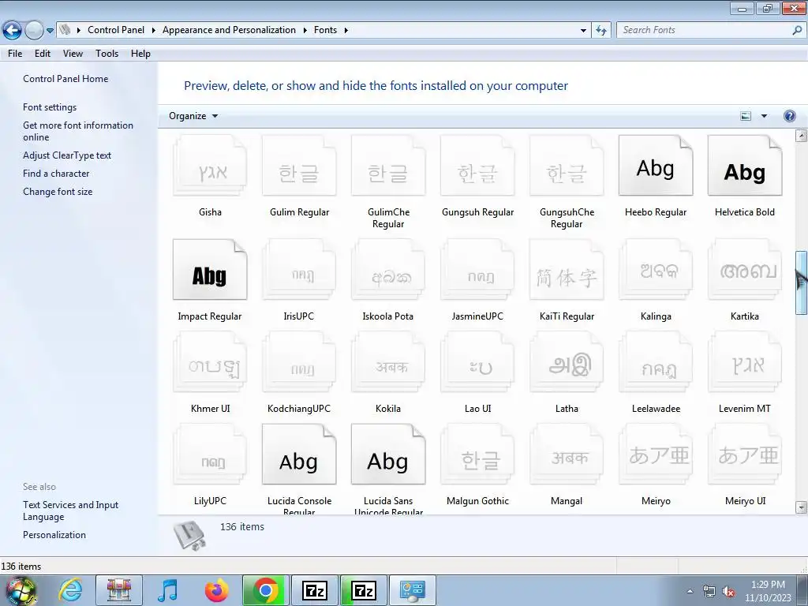Viewport: 808px width, 606px height.
Task: Open the File menu
Action: (x=15, y=54)
